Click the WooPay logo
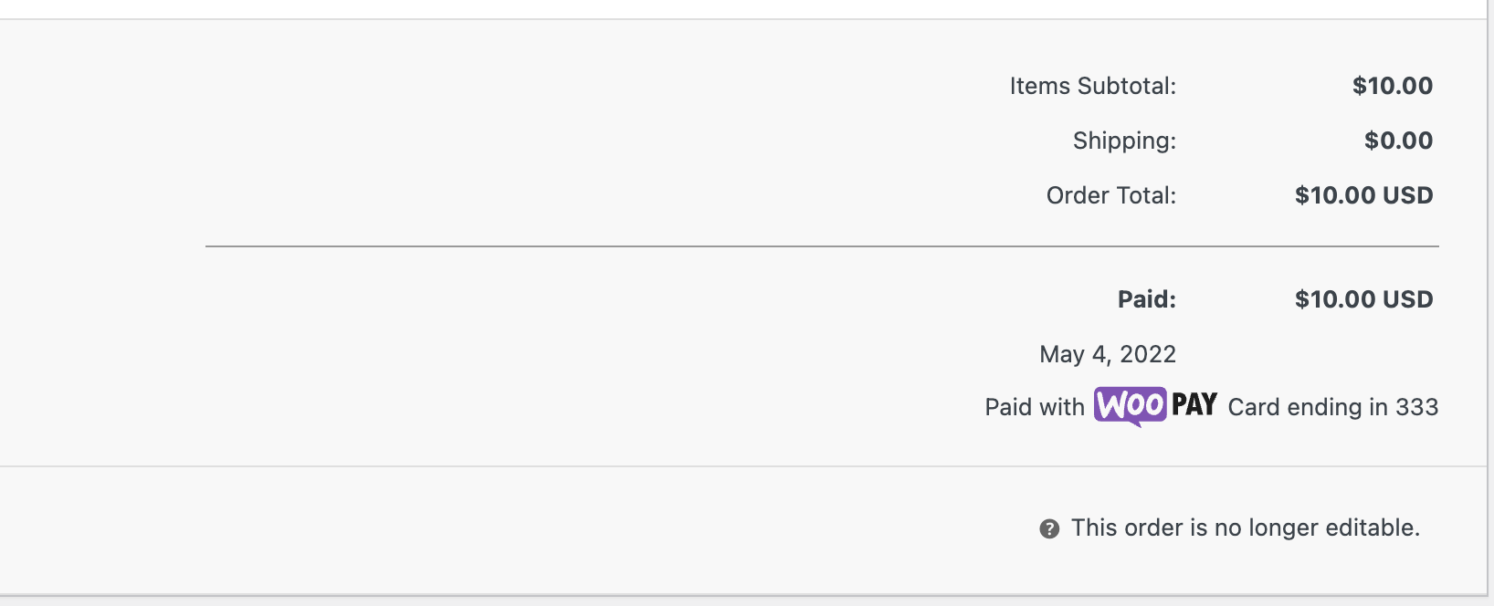 [1155, 406]
